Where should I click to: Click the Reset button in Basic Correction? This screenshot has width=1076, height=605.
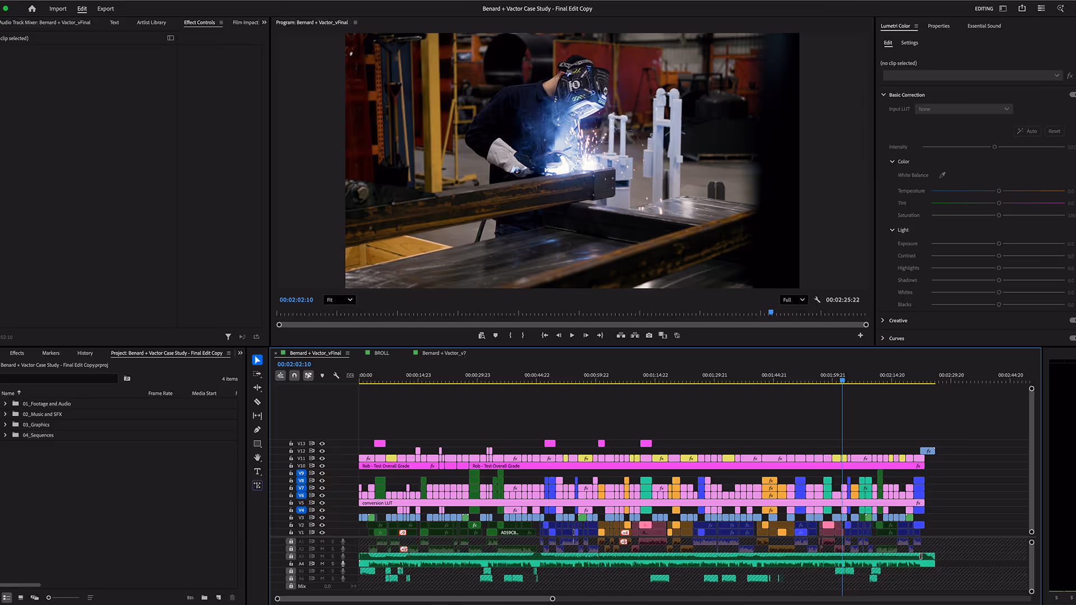tap(1054, 131)
